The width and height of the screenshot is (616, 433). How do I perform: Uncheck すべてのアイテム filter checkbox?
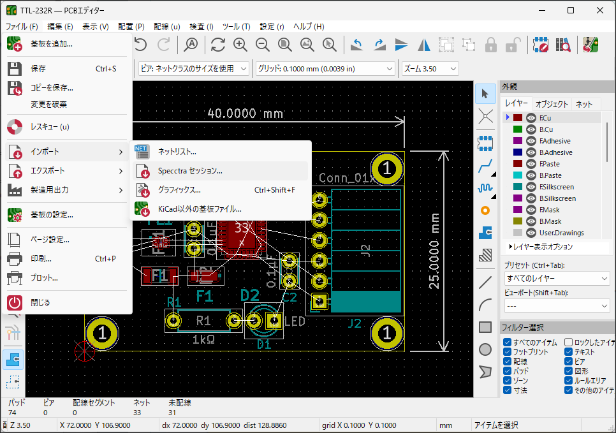pyautogui.click(x=507, y=342)
